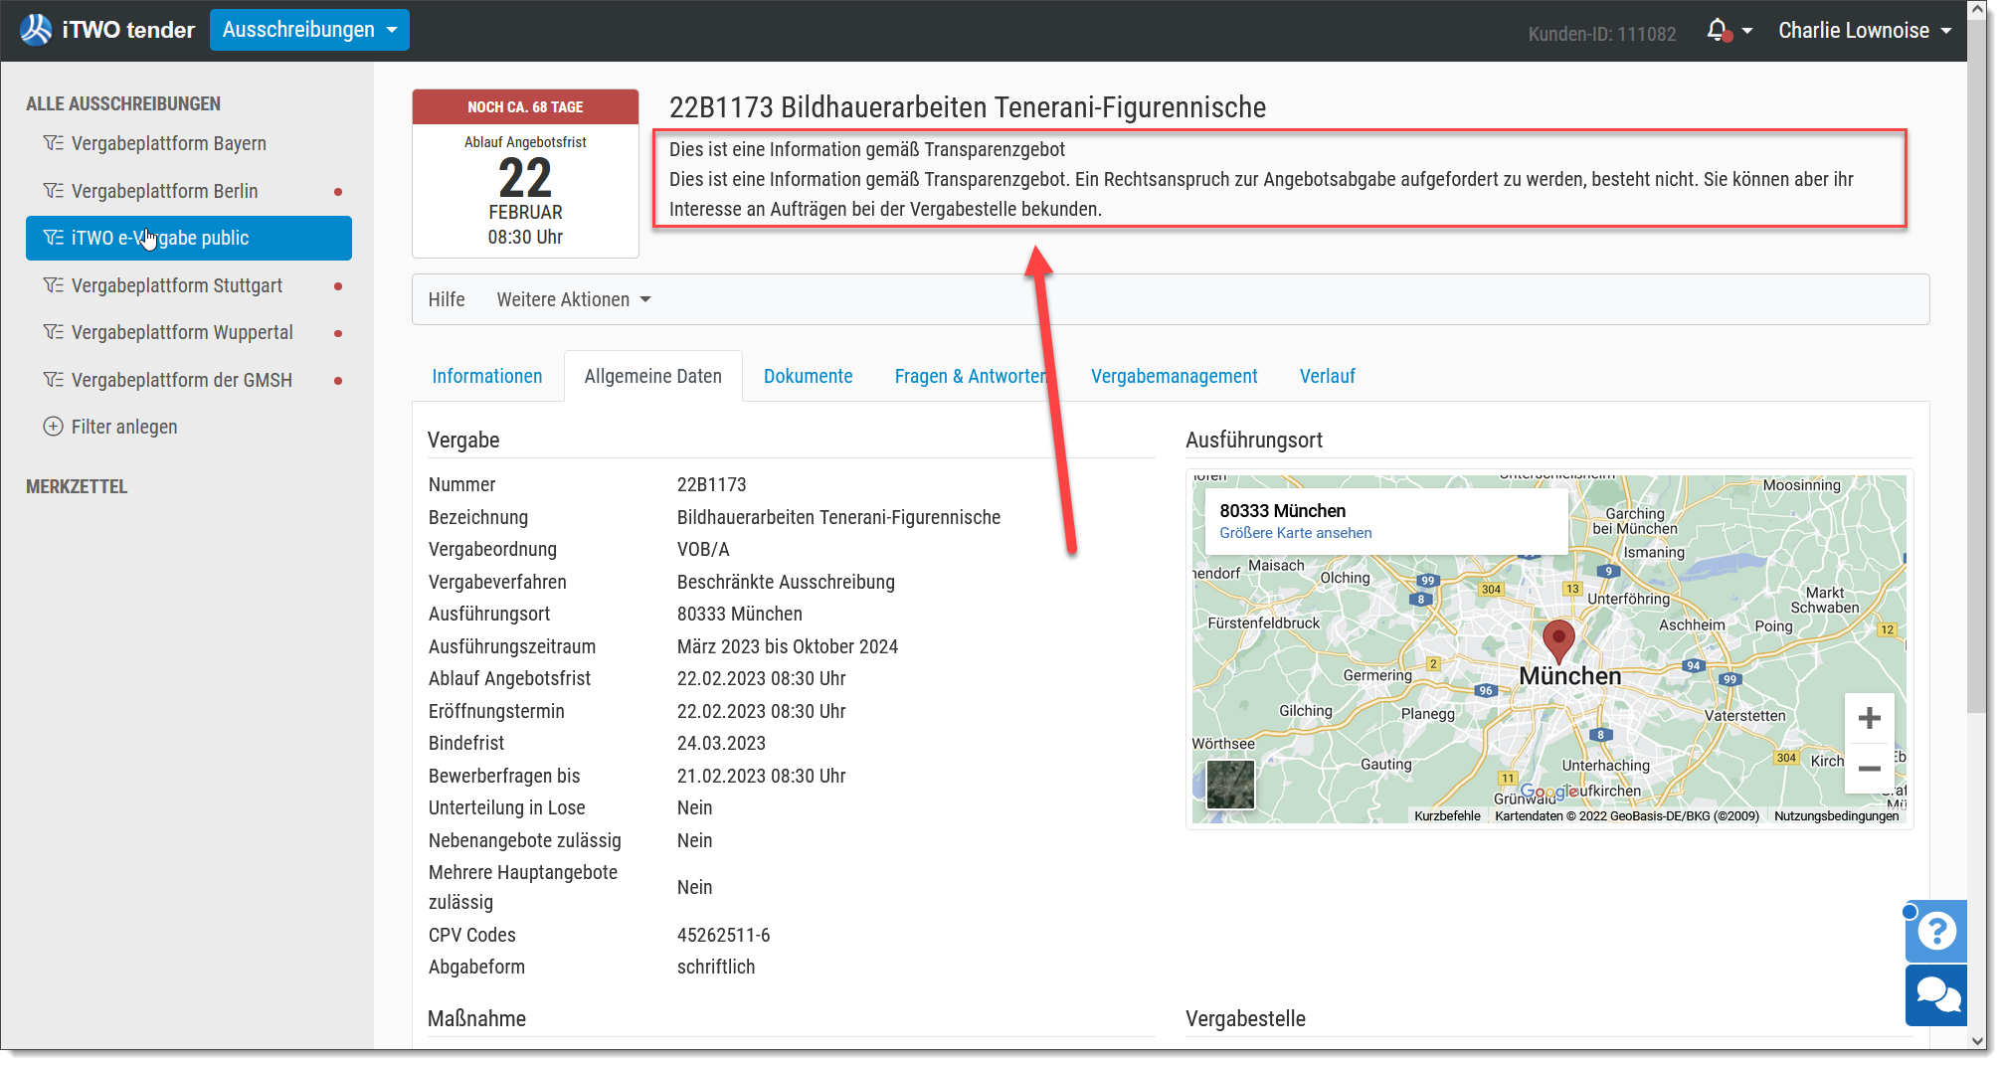The image size is (2002, 1065).
Task: Click the NOCH CA. 68 TAGE banner
Action: point(525,106)
